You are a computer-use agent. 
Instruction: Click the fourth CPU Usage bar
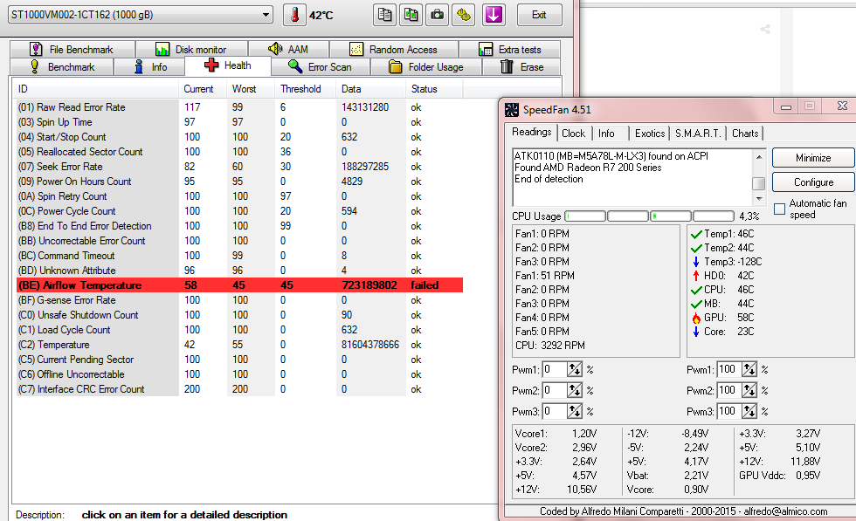coord(714,216)
